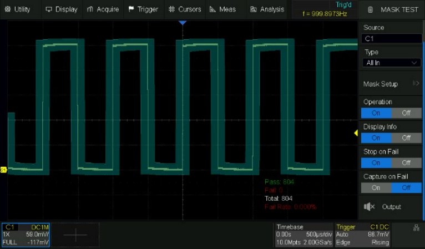Screen dimensions: 425x249
Task: Click the blue trigger position marker
Action: coord(183,23)
